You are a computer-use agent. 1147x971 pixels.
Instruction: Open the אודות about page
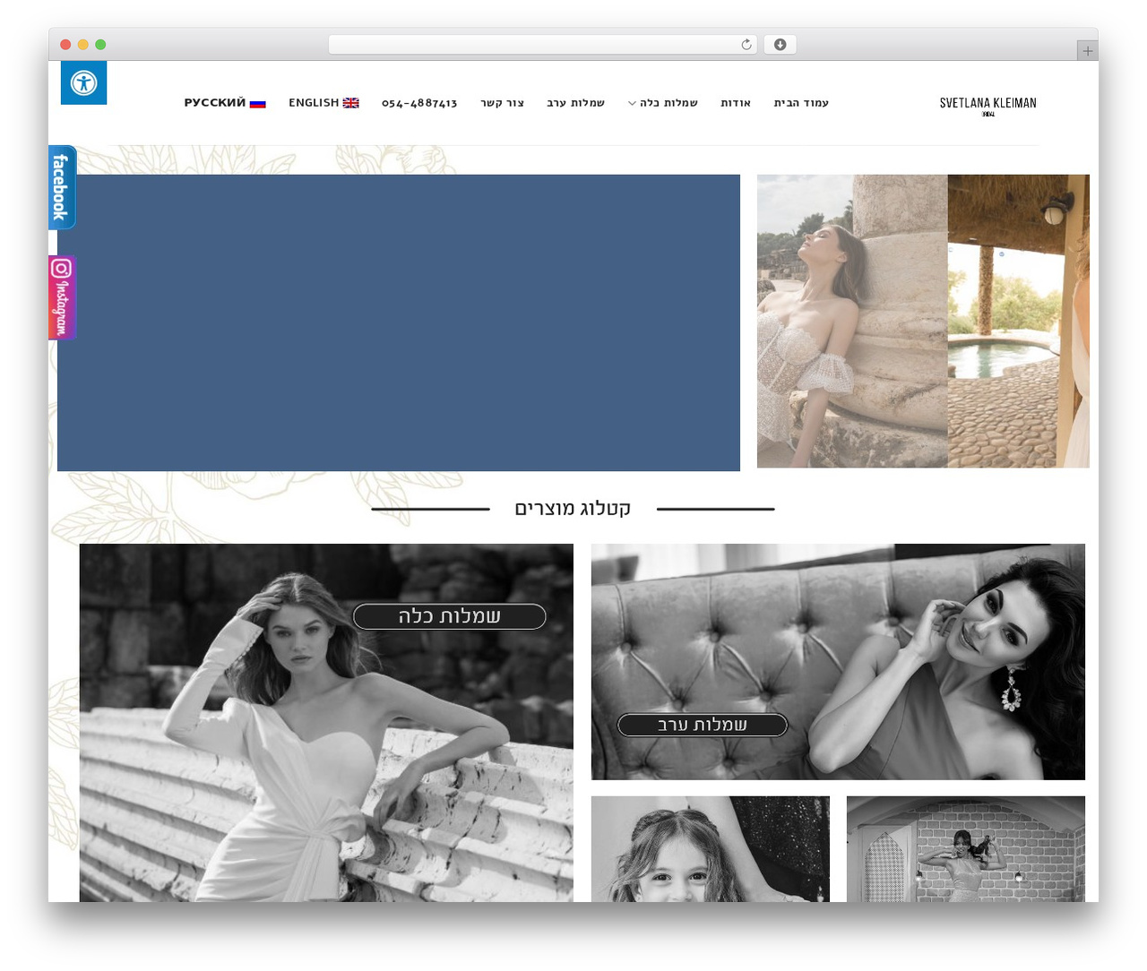736,103
